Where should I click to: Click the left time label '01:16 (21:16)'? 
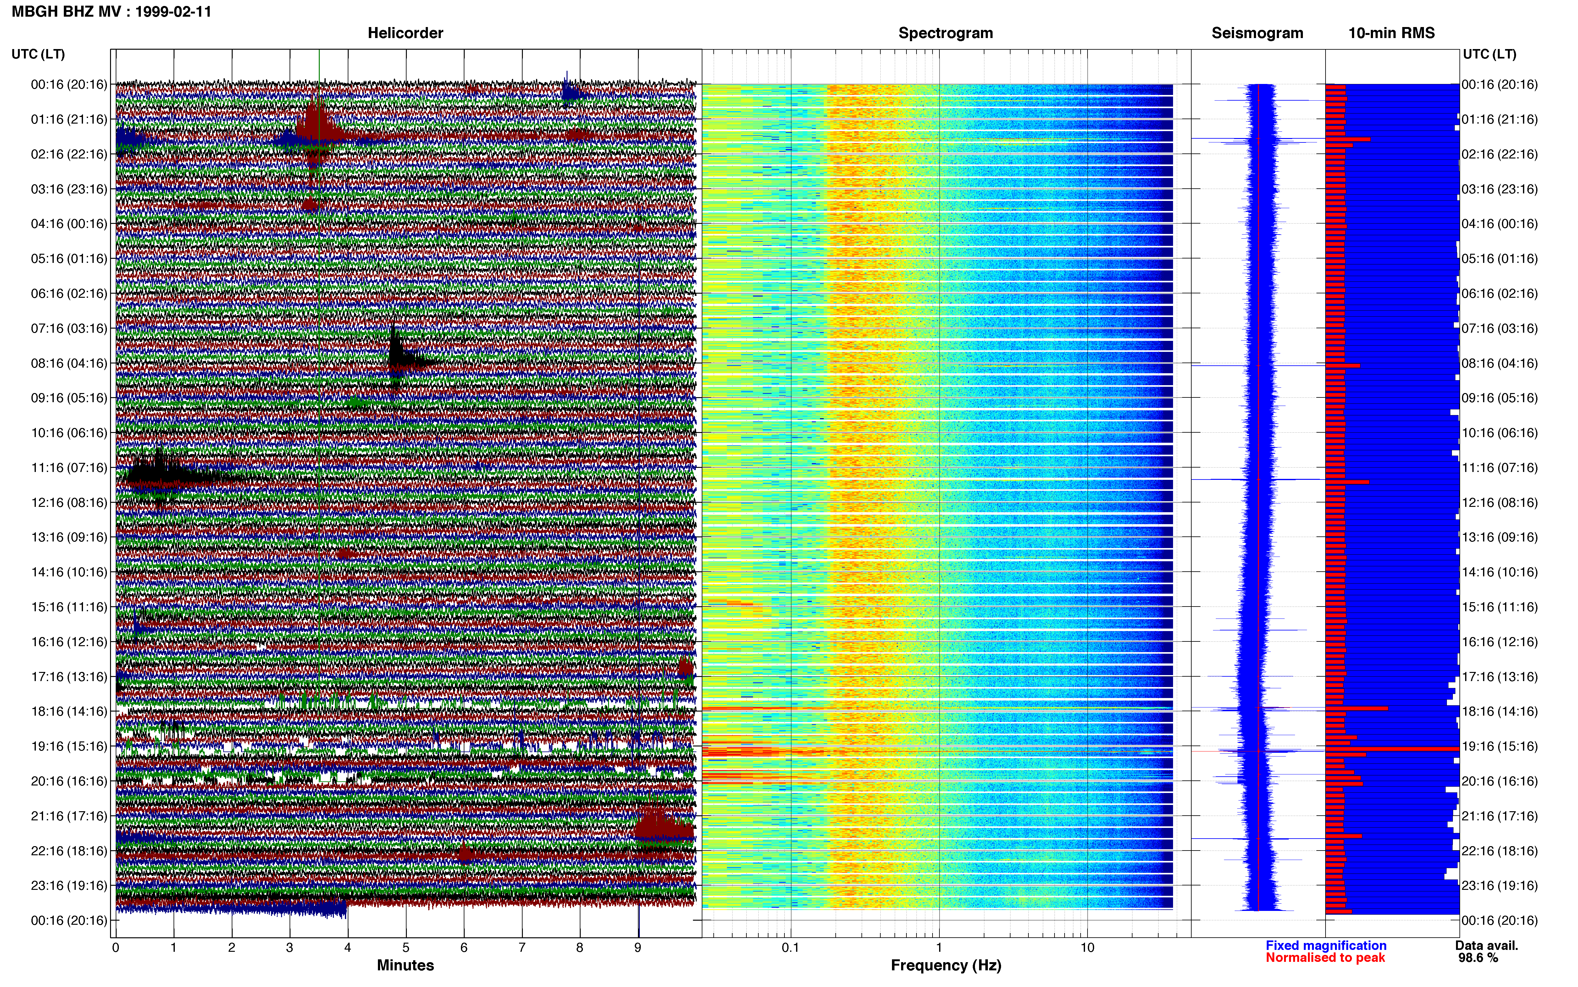pos(69,119)
